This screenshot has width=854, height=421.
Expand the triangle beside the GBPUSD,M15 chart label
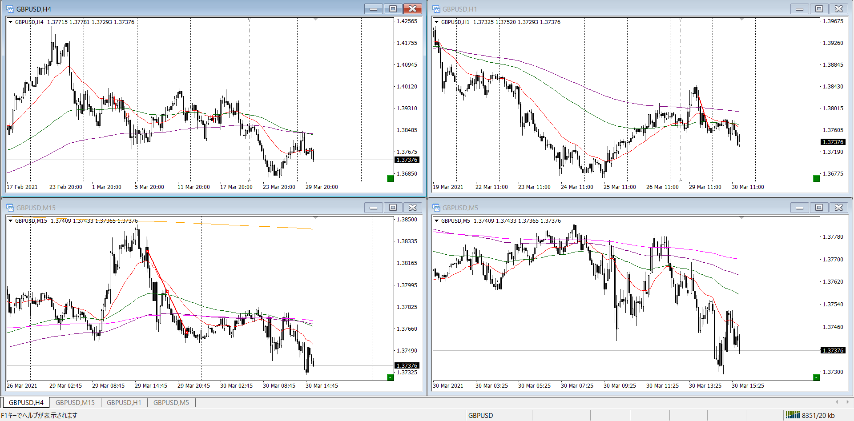(10, 221)
